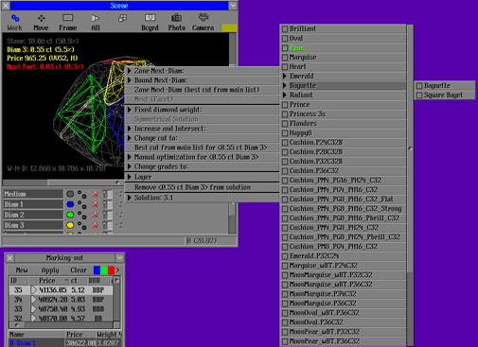478x347 pixels.
Task: Choose Remove Diam 3 from solution
Action: click(x=203, y=187)
